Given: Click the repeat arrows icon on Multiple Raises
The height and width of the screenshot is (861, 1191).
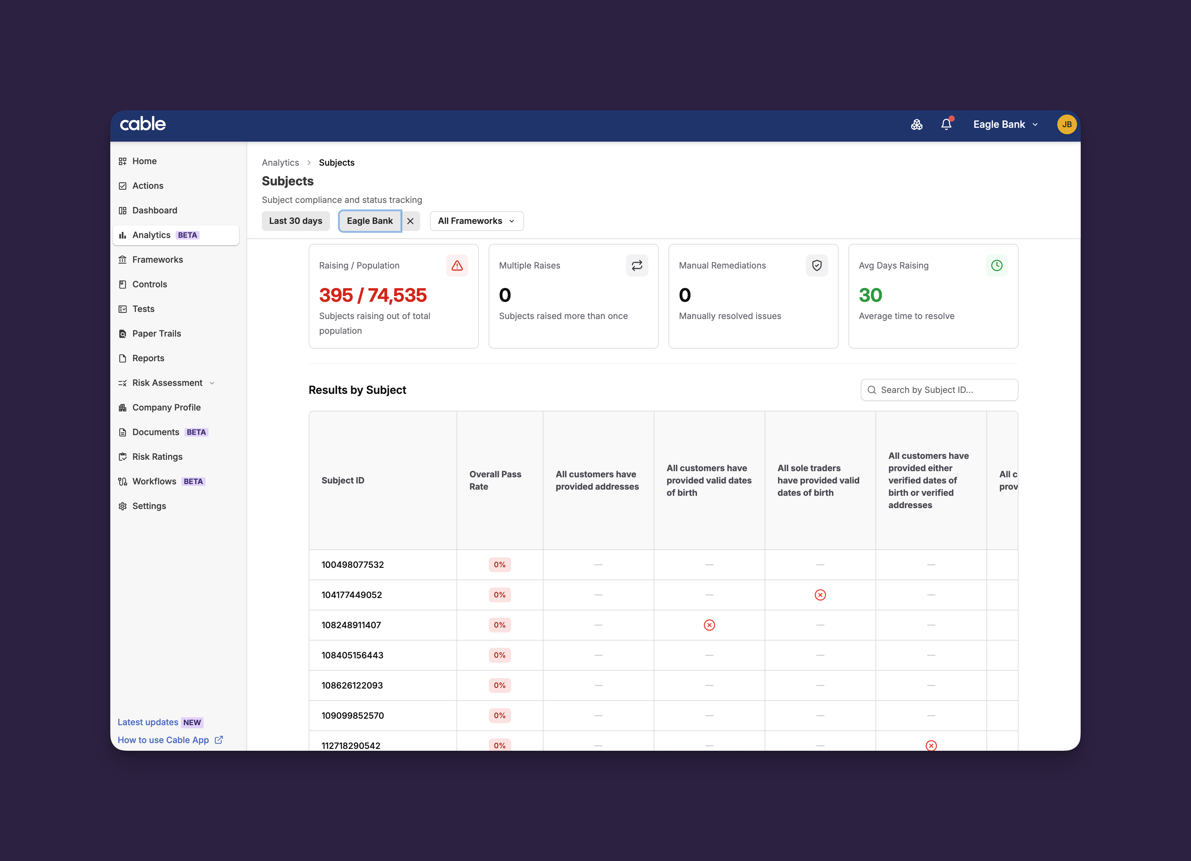Looking at the screenshot, I should (x=636, y=266).
